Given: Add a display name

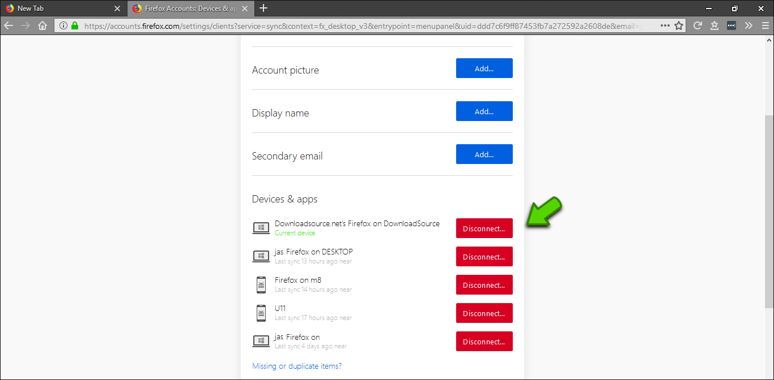Looking at the screenshot, I should click(x=484, y=111).
